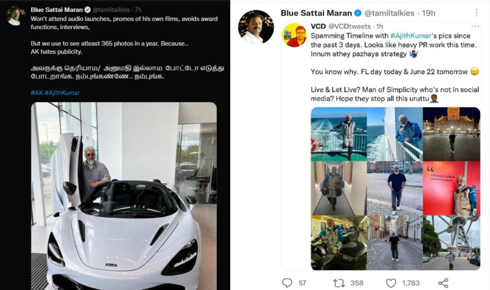Open the white sports car photo
This screenshot has width=490, height=290.
[x=124, y=196]
